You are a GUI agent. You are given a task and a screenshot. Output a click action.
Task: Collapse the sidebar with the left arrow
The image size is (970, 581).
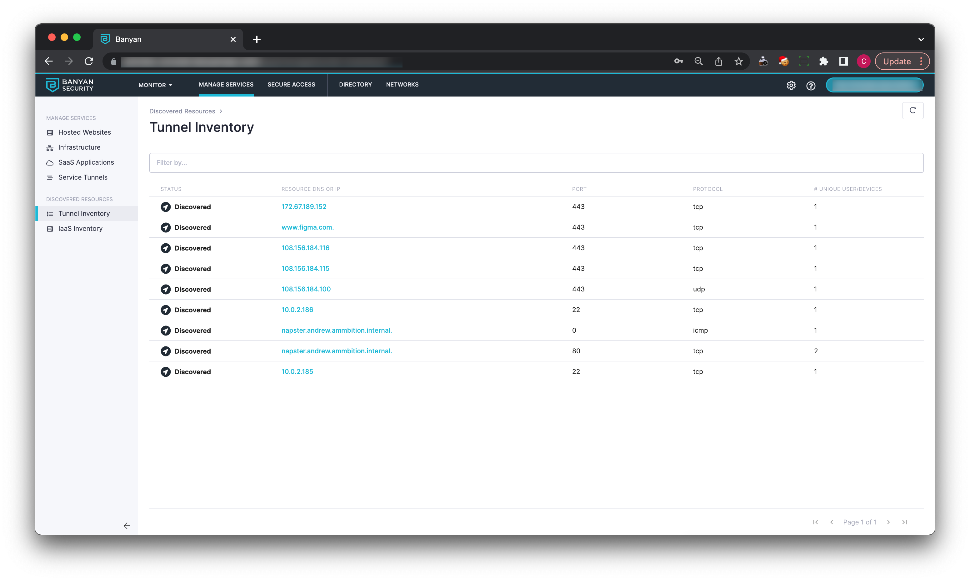pyautogui.click(x=127, y=525)
